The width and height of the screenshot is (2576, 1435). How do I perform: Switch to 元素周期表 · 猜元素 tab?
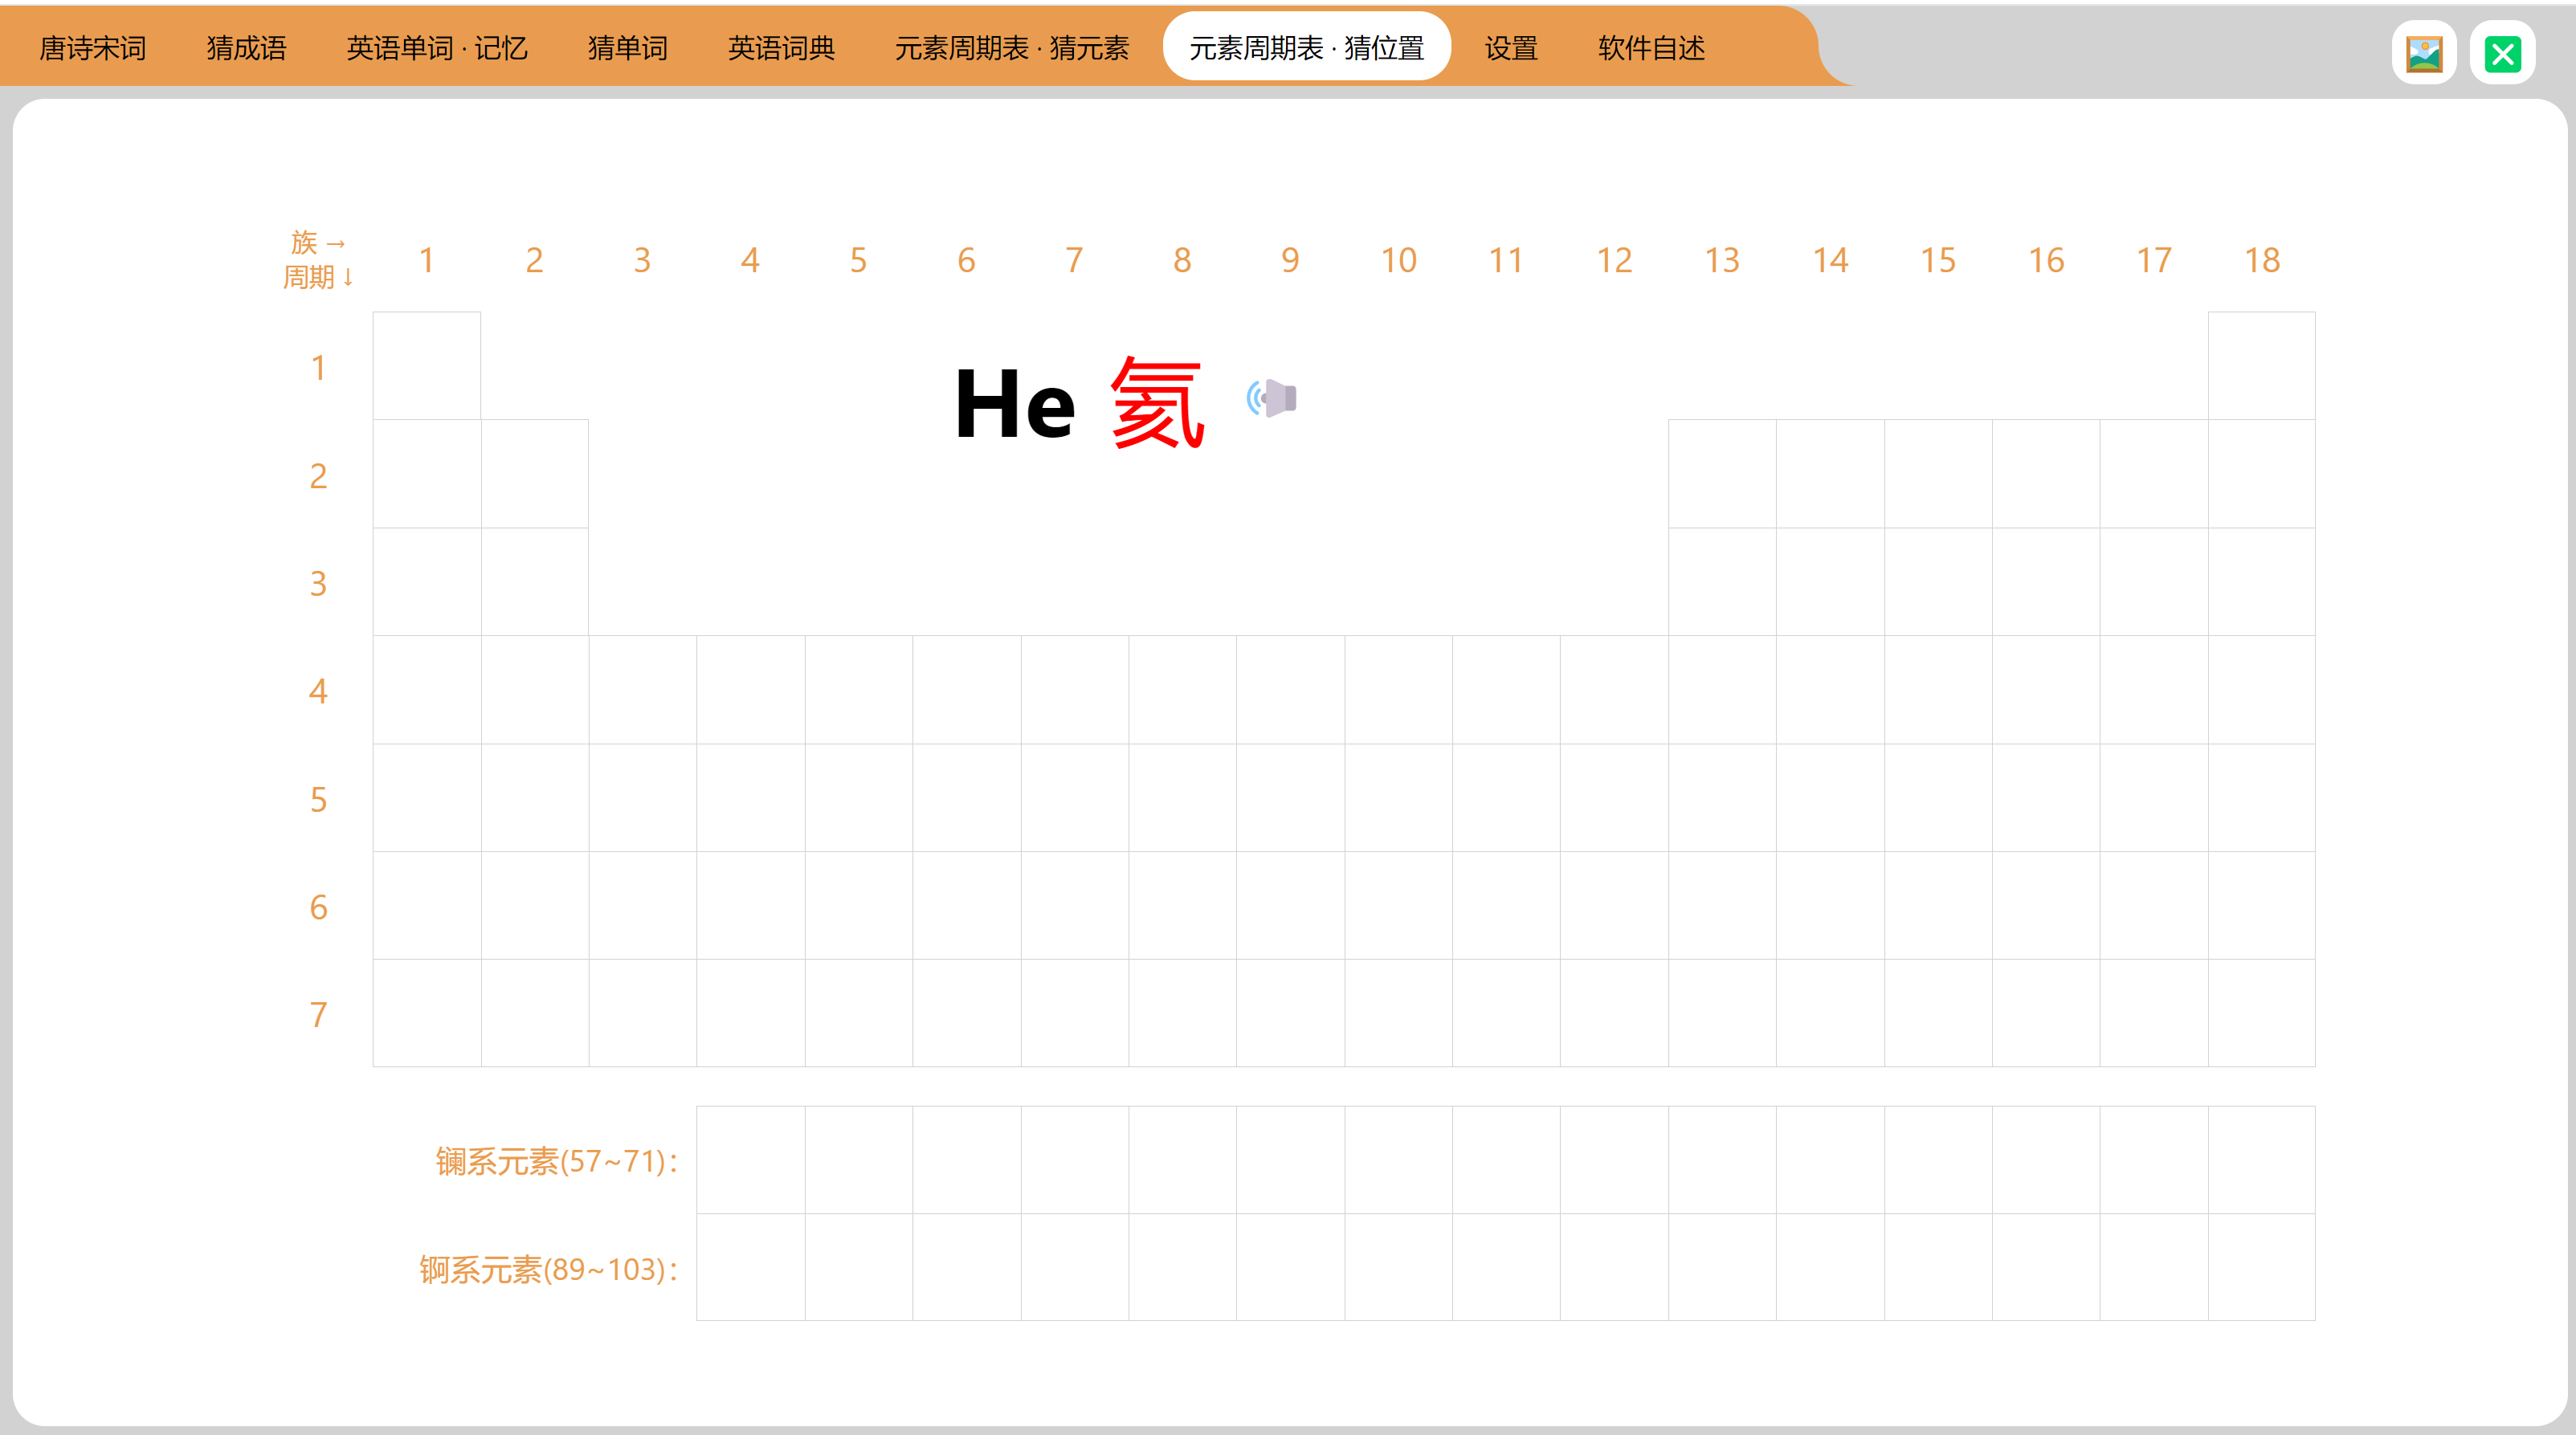(x=1011, y=48)
